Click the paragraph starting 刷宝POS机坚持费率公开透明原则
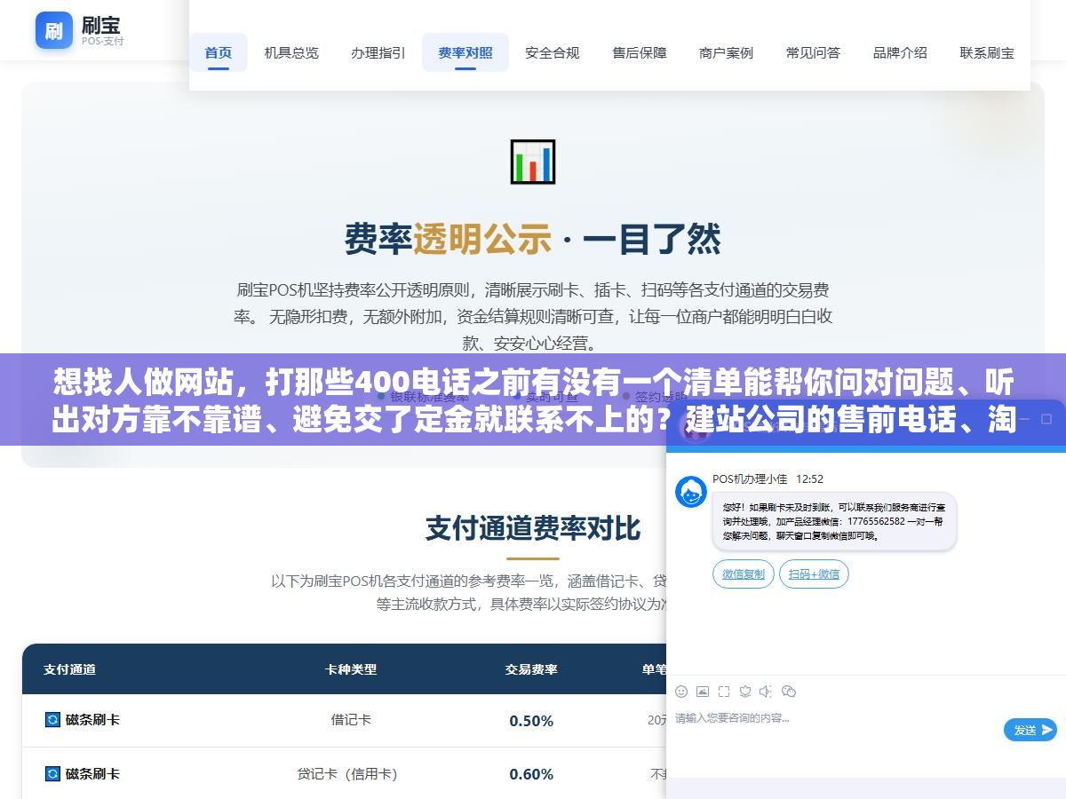Image resolution: width=1066 pixels, height=799 pixels. click(533, 316)
